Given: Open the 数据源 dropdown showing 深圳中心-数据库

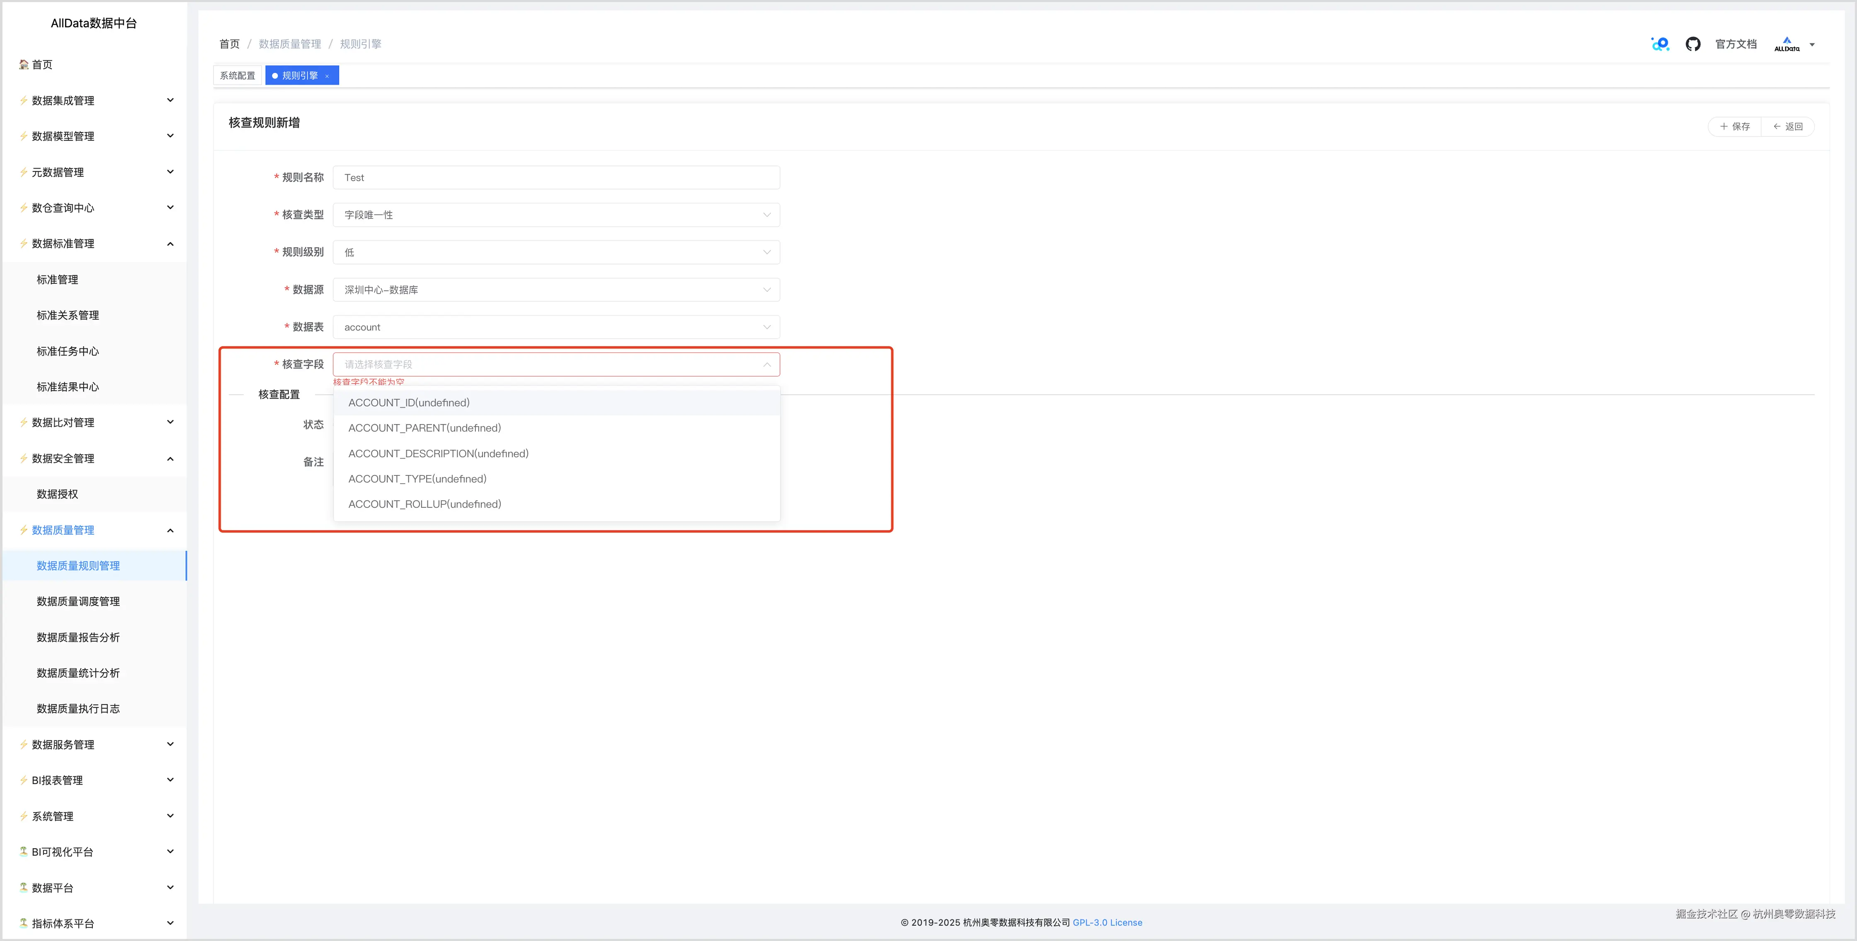Looking at the screenshot, I should [x=556, y=290].
